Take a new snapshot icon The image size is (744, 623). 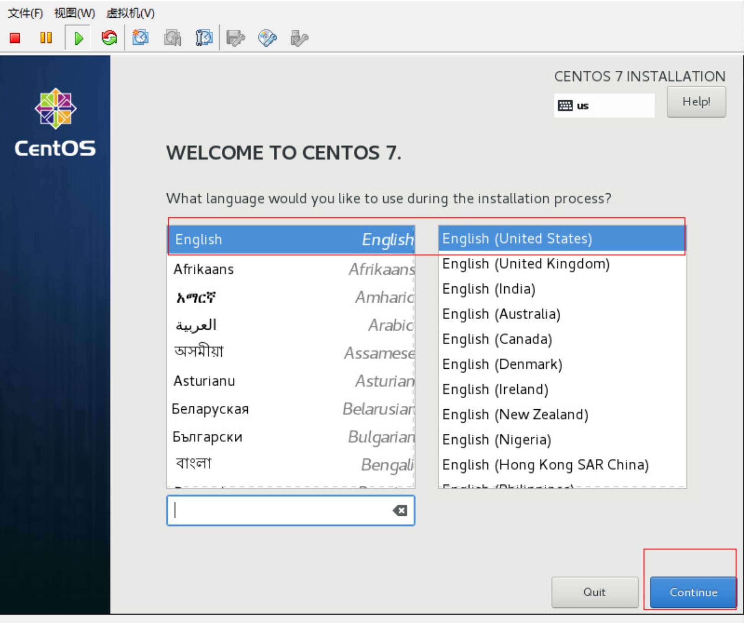coord(140,38)
